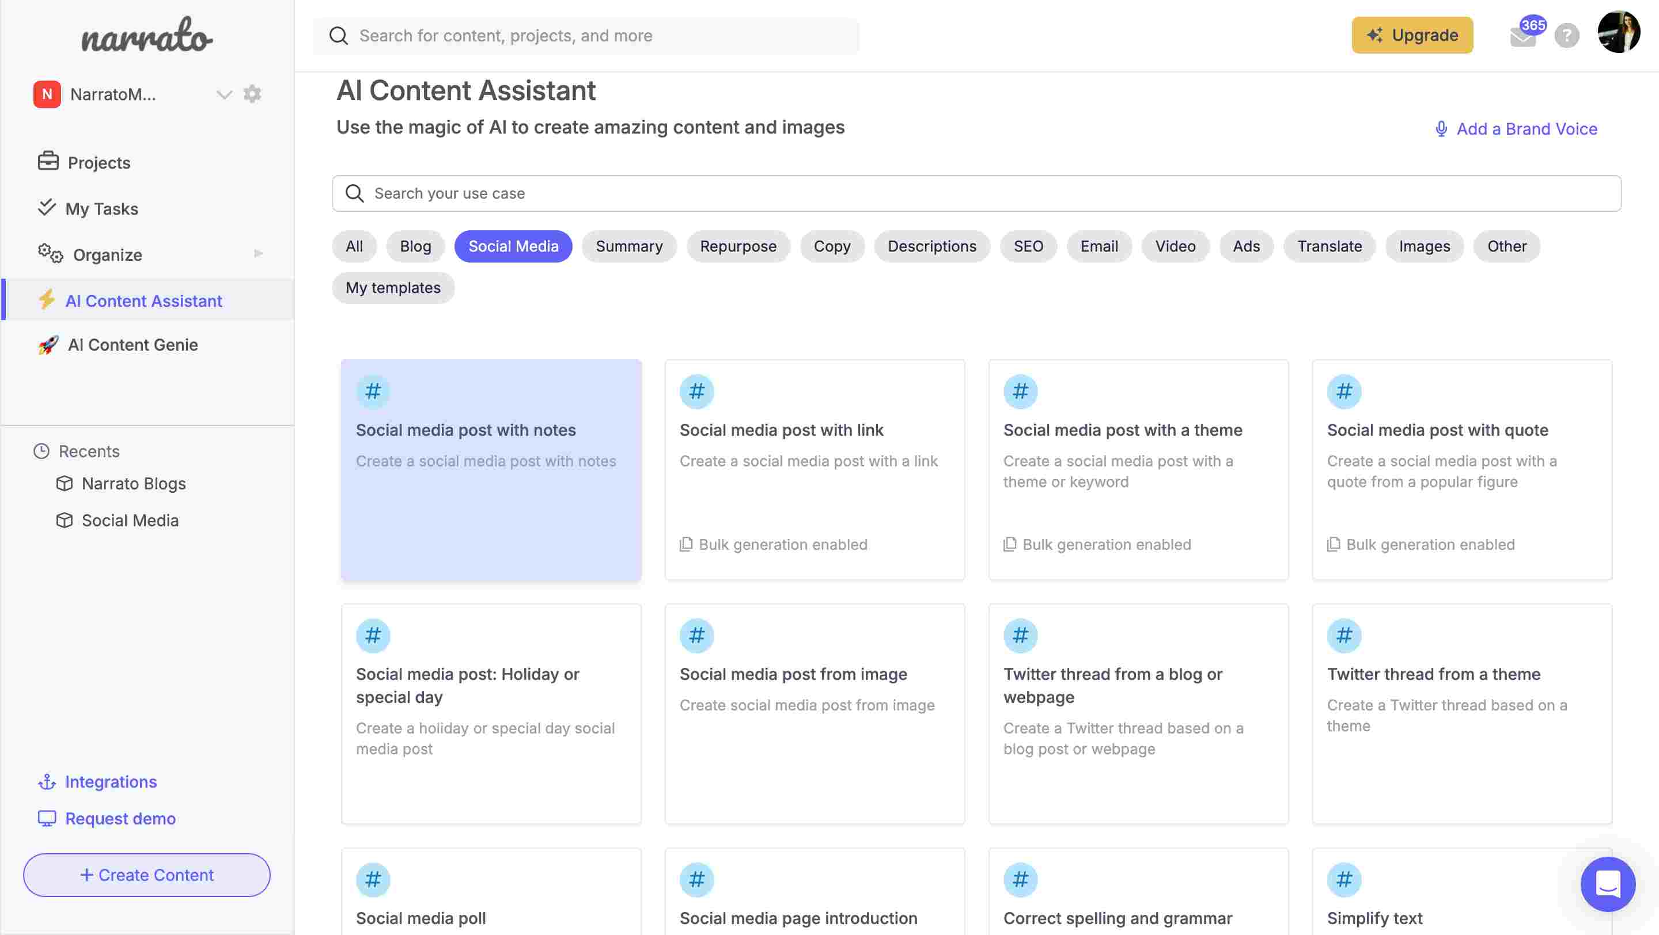Select the Descriptions category filter
The width and height of the screenshot is (1659, 935).
tap(932, 246)
